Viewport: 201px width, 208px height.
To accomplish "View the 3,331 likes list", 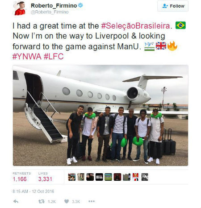I will click(x=45, y=177).
